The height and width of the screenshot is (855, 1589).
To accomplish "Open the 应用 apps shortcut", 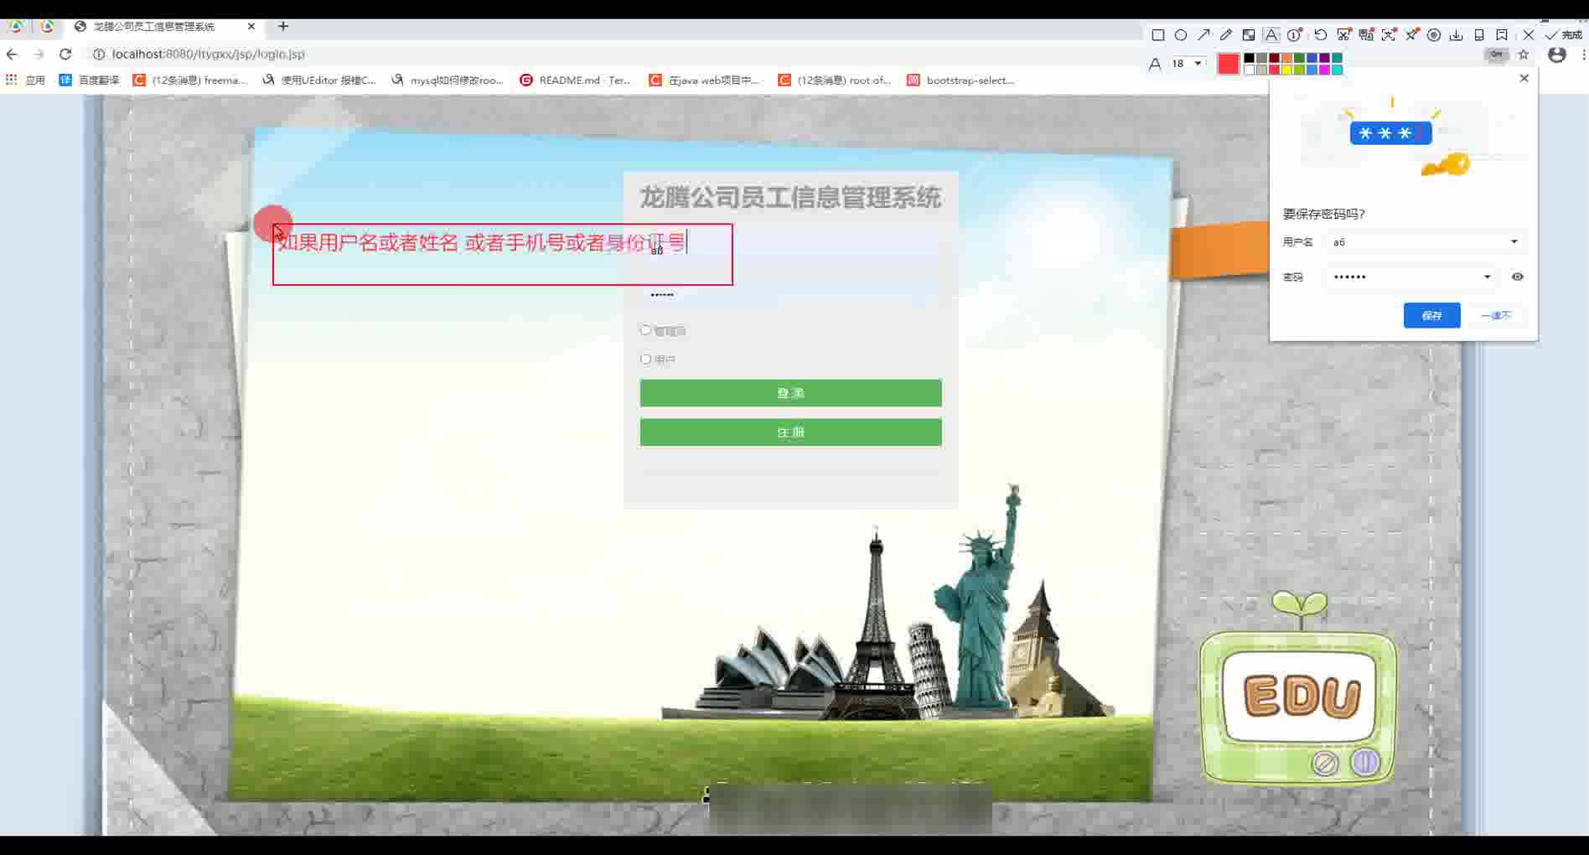I will pyautogui.click(x=25, y=80).
